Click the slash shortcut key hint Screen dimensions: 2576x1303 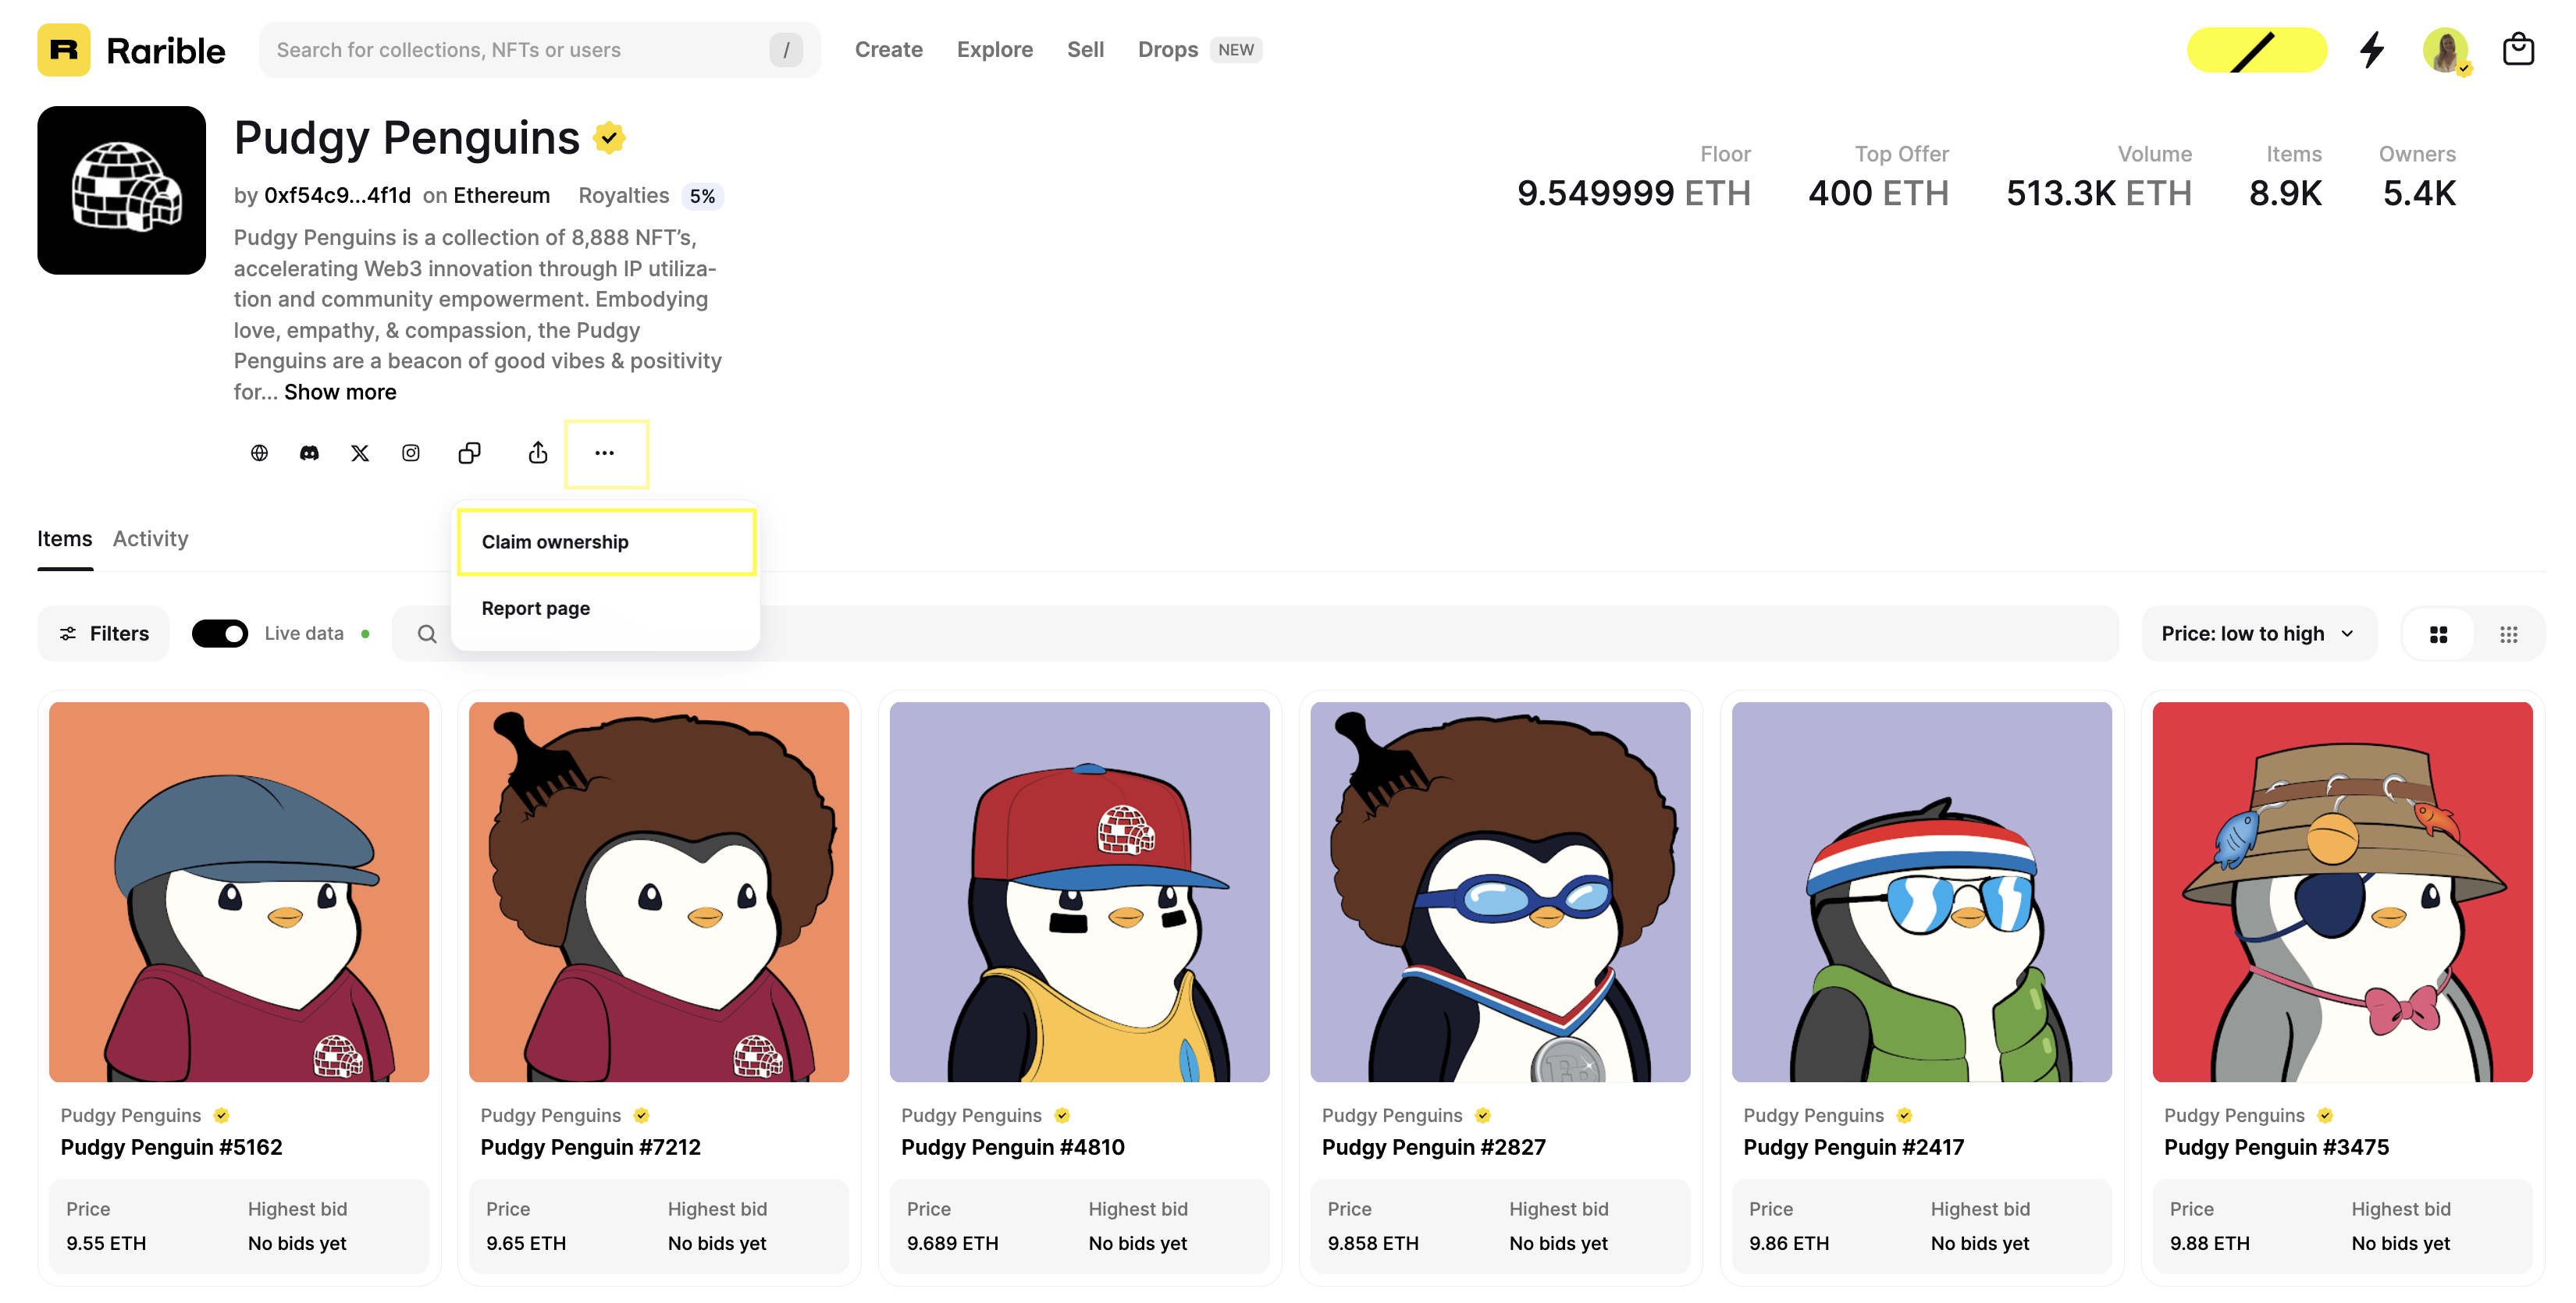coord(786,50)
